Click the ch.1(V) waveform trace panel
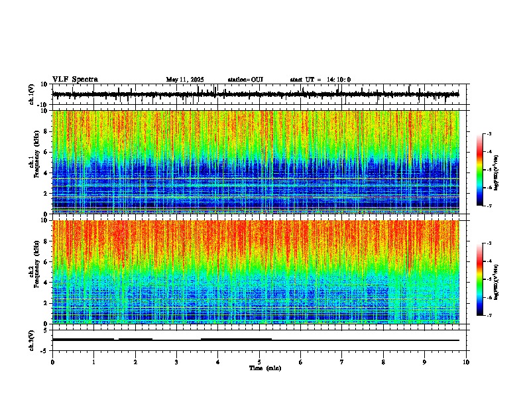The image size is (525, 406). 259,94
